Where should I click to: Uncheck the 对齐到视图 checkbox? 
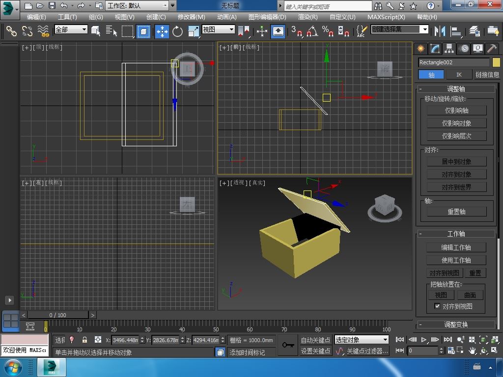coord(437,306)
